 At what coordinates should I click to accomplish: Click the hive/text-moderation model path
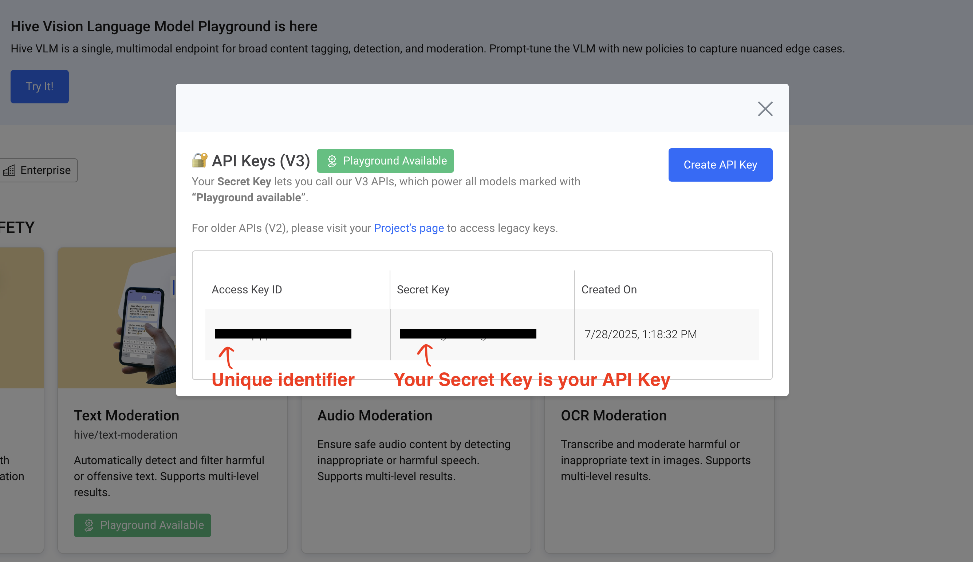coord(126,435)
